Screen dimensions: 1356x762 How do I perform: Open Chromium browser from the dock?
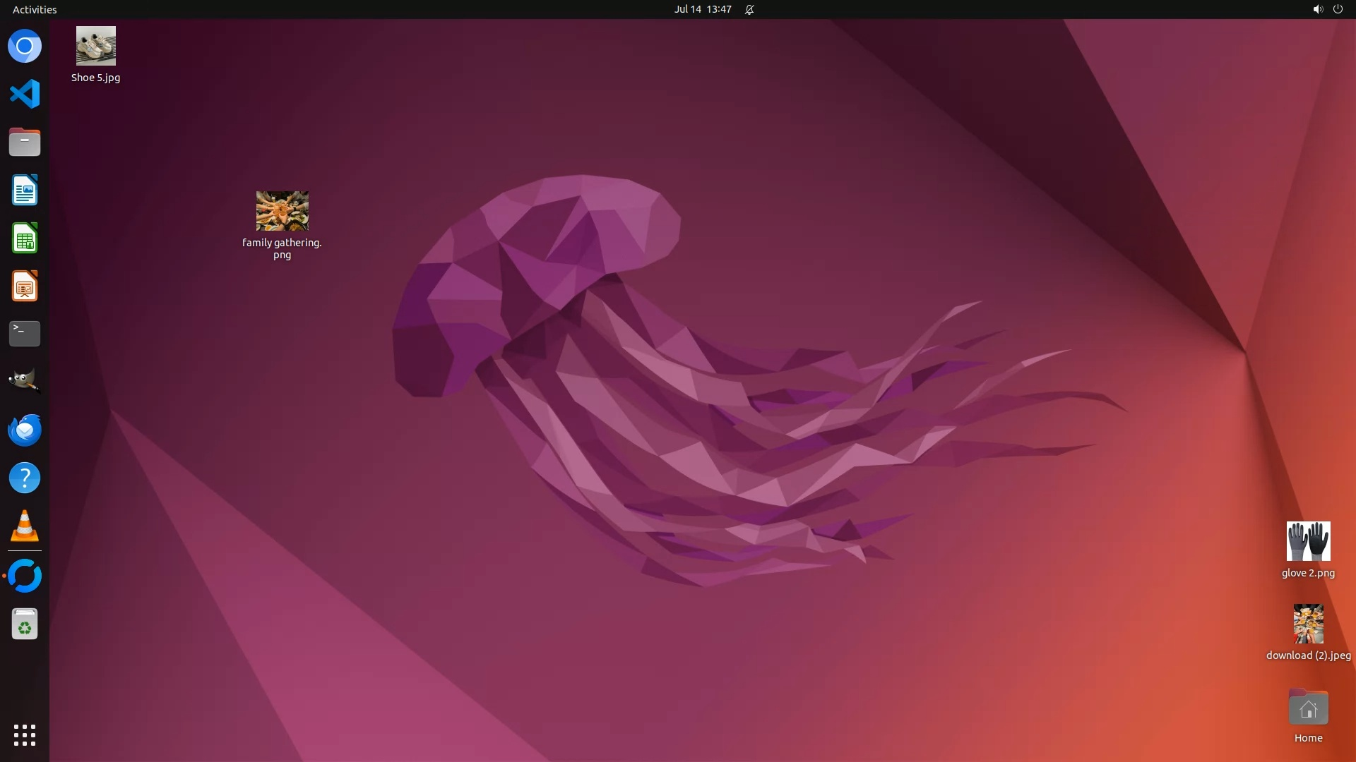click(25, 47)
